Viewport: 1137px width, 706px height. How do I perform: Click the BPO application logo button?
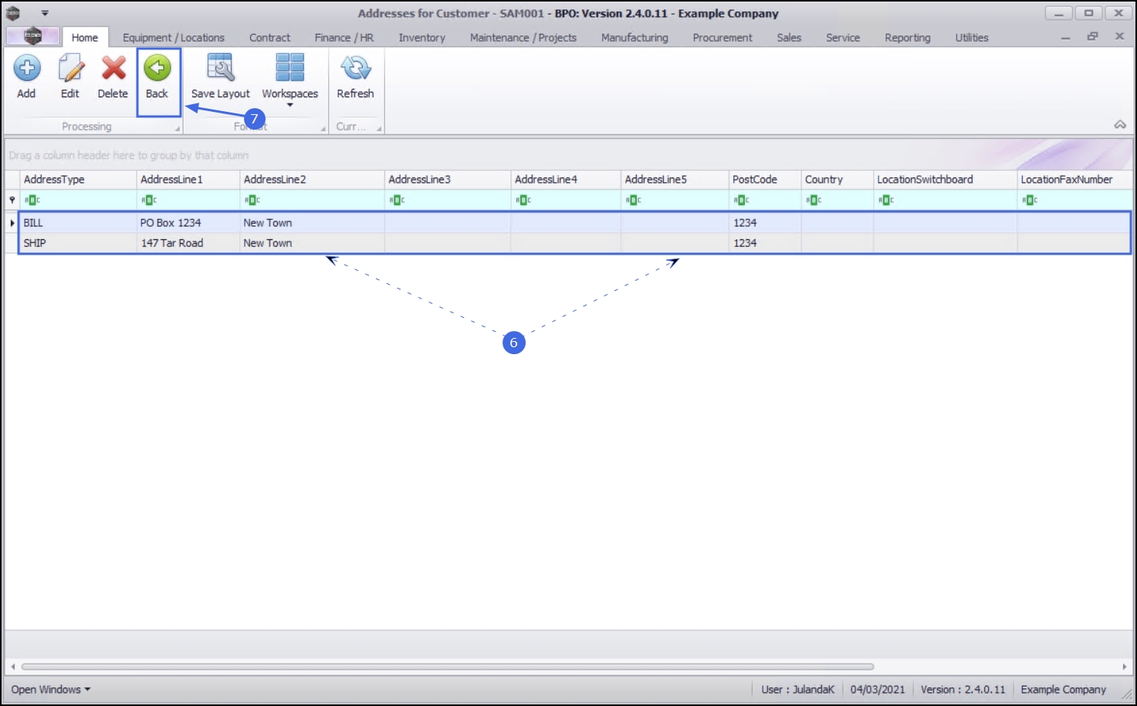click(32, 35)
